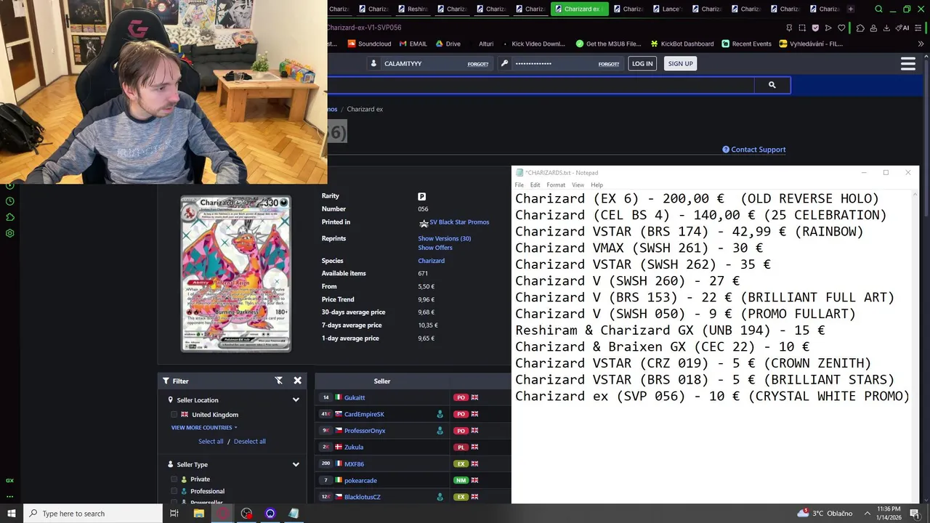Viewport: 930px width, 523px height.
Task: Click the SIGN UP button
Action: pyautogui.click(x=680, y=64)
